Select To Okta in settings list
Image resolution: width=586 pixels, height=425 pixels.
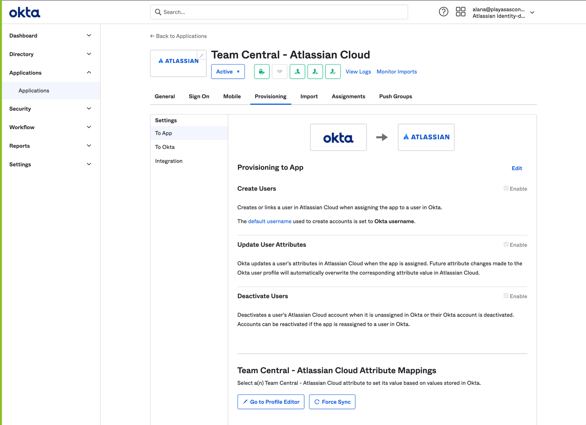[x=189, y=147]
